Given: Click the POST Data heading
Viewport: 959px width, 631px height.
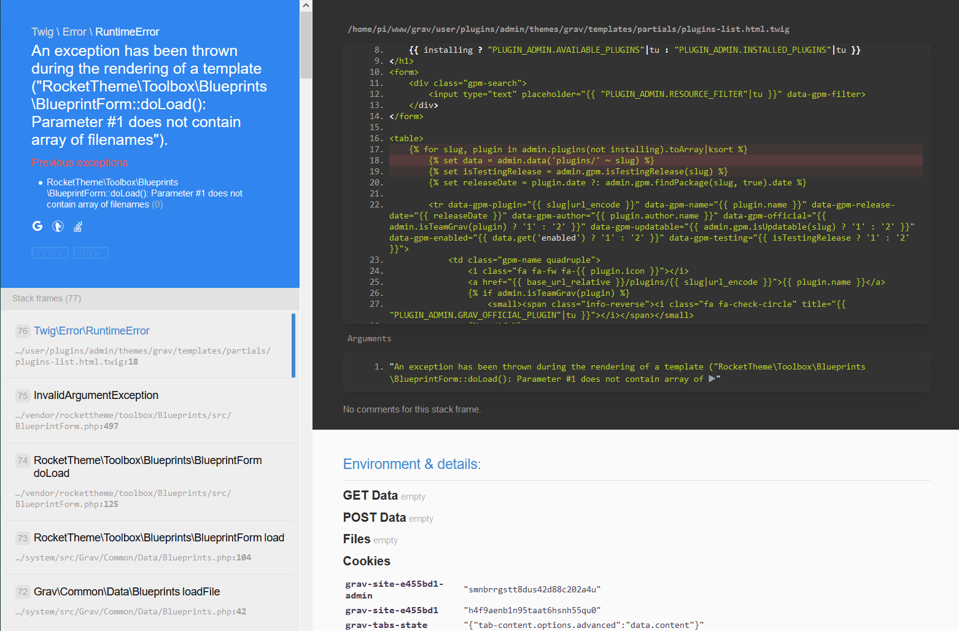Looking at the screenshot, I should (x=375, y=517).
